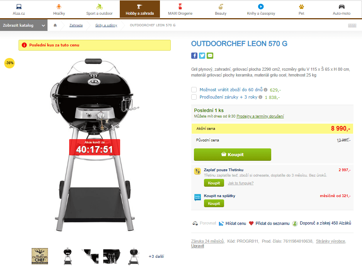Open the MAXI Drogerie category icon
The height and width of the screenshot is (279, 362).
[x=180, y=6]
